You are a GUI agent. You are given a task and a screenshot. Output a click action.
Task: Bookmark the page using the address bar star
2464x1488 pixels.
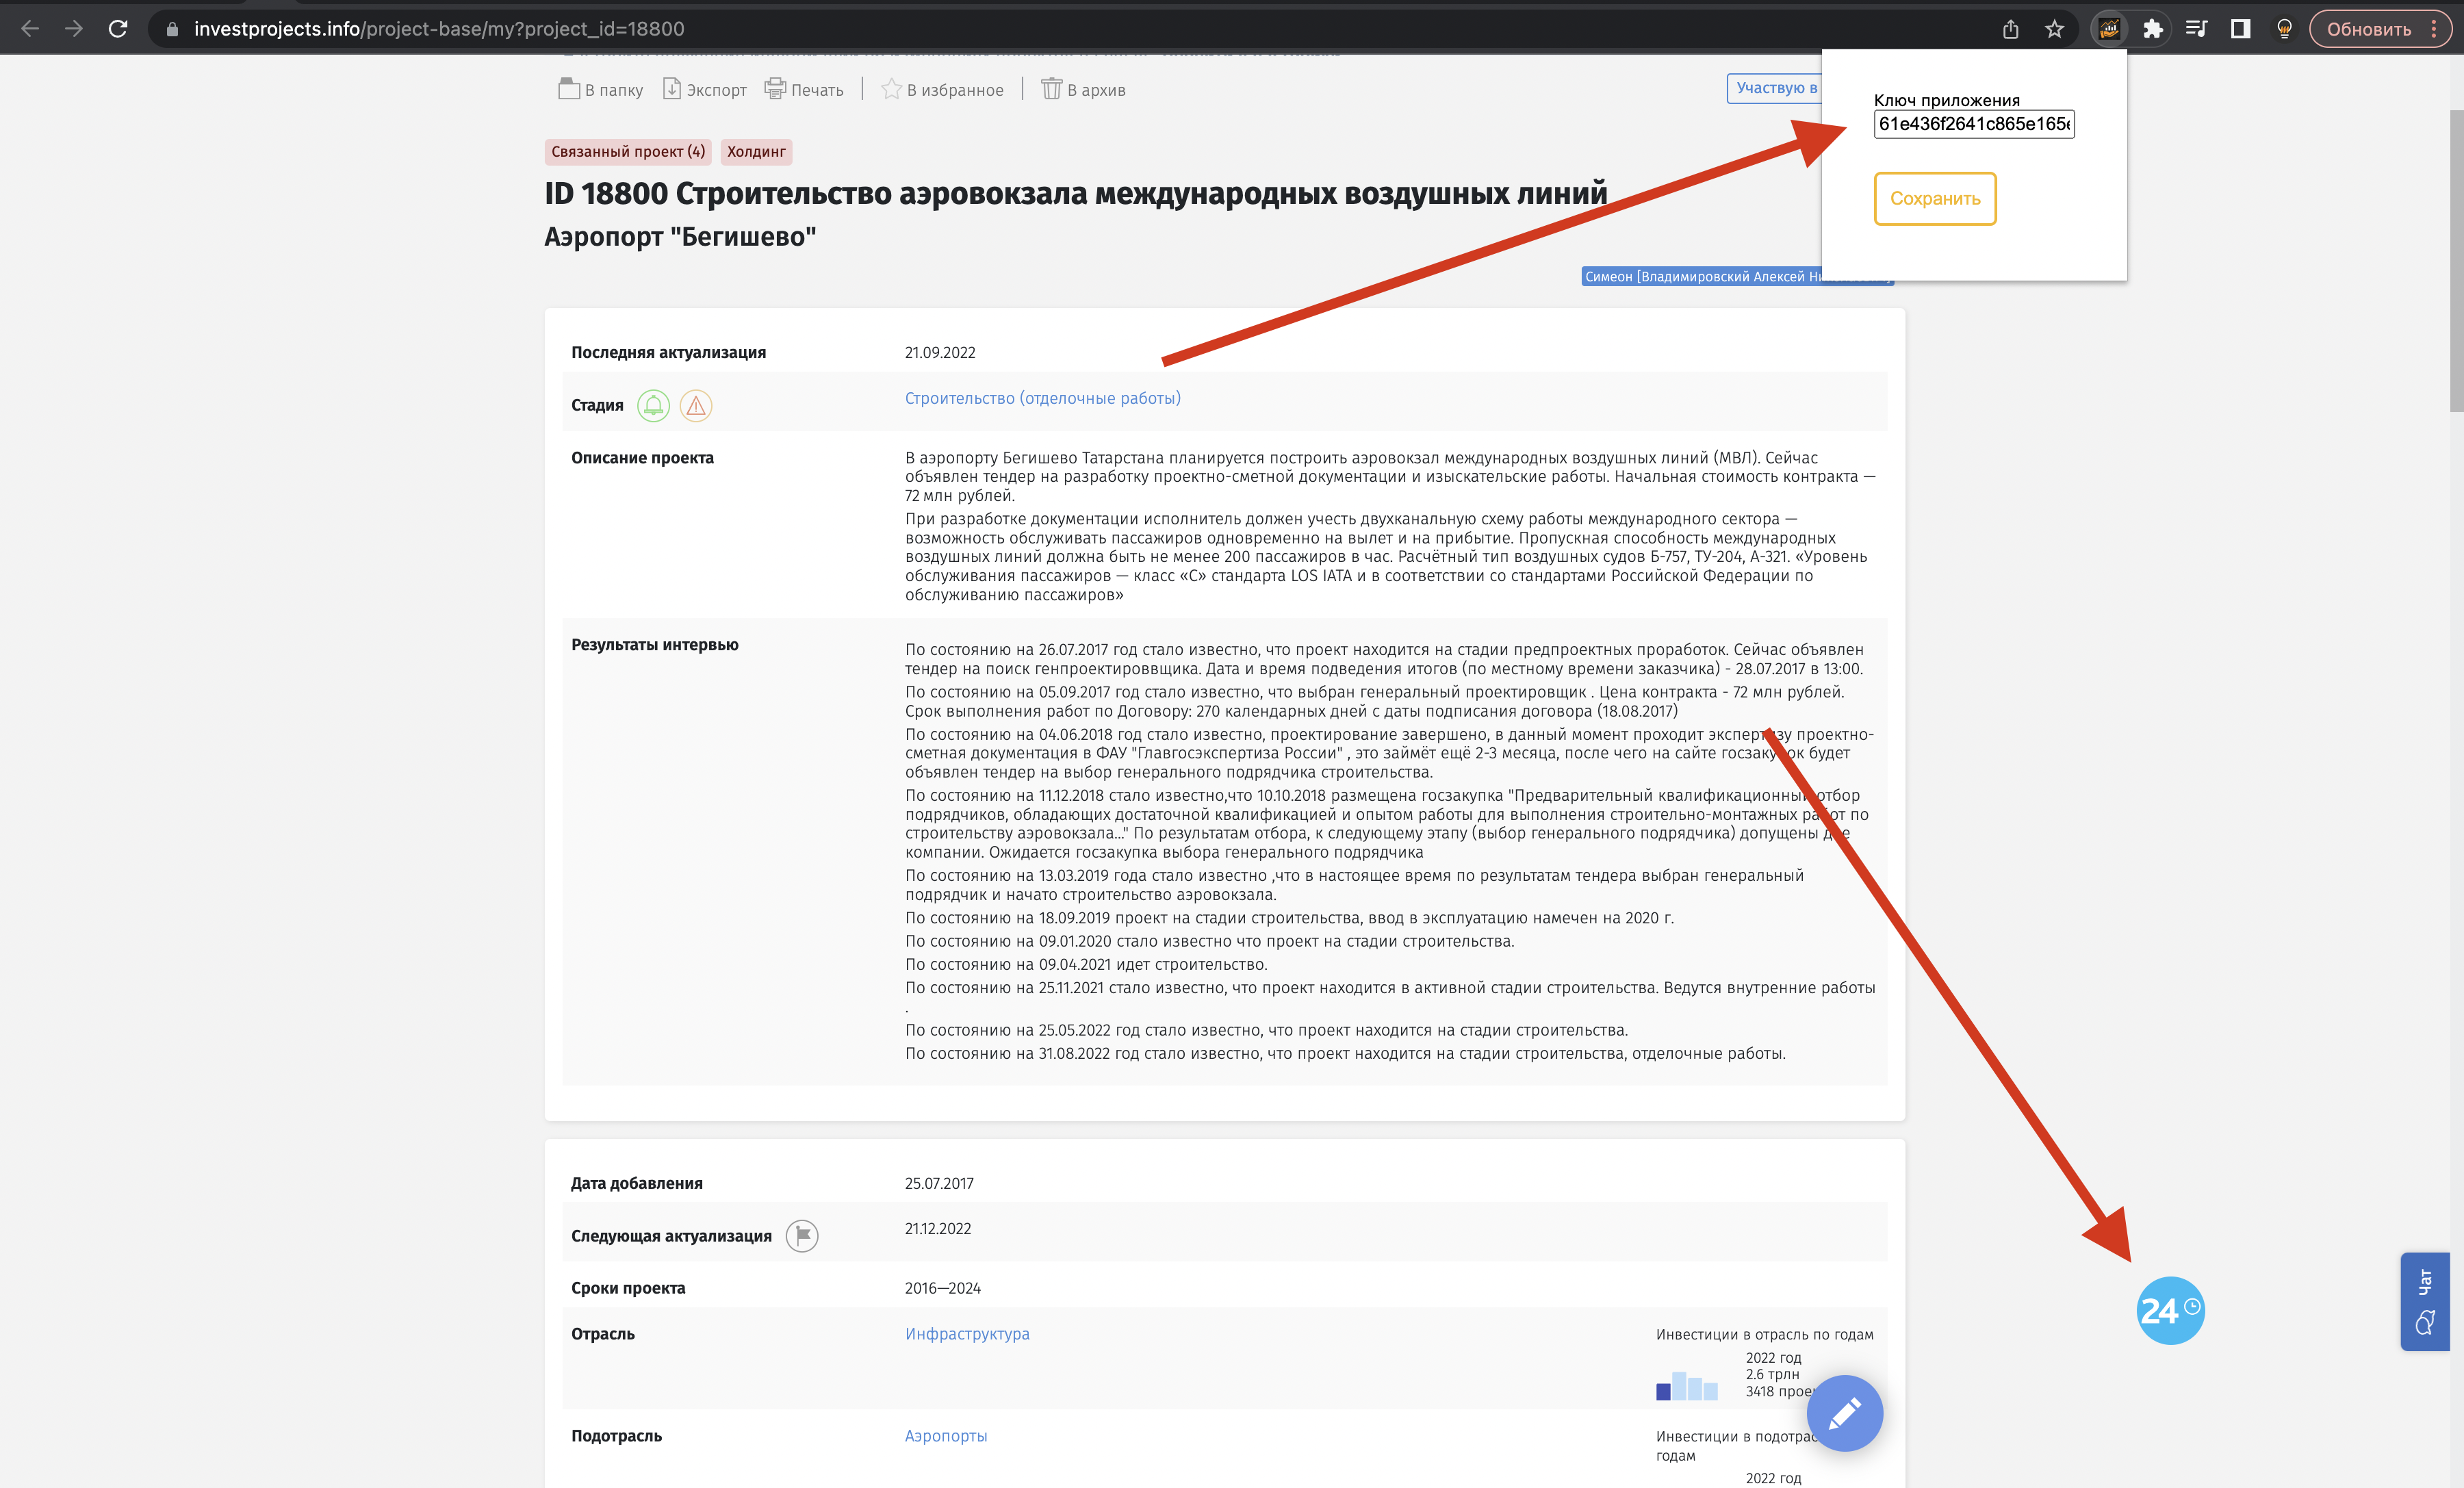[x=2056, y=28]
